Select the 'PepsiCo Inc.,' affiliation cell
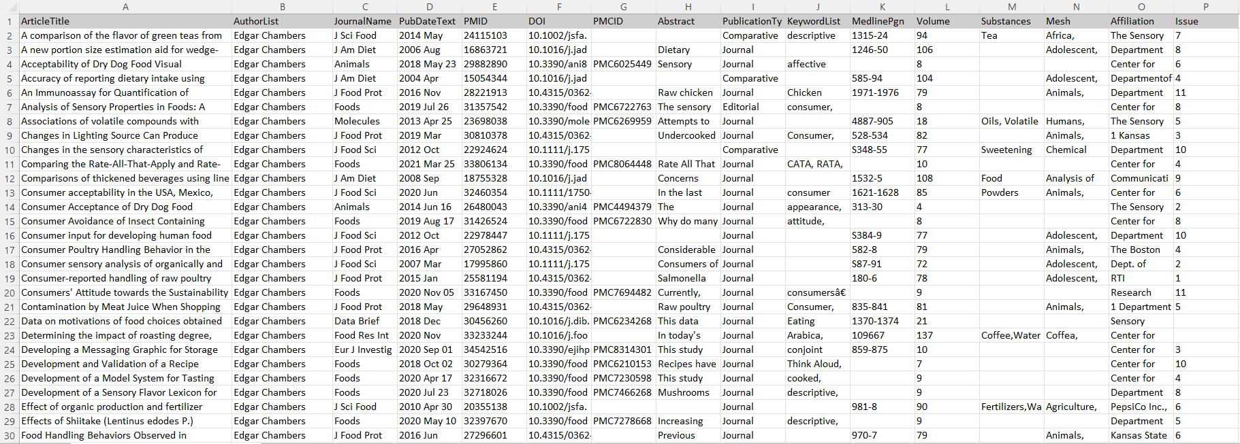The width and height of the screenshot is (1240, 444). [1140, 407]
